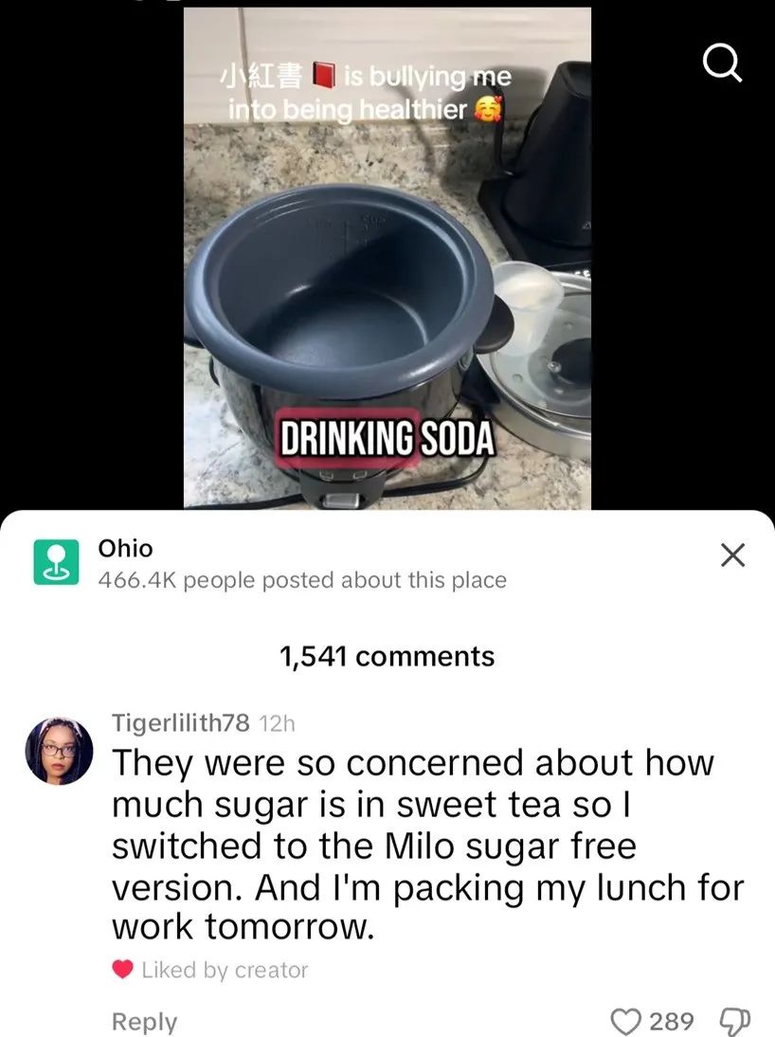Open the Ohio location page

[126, 548]
